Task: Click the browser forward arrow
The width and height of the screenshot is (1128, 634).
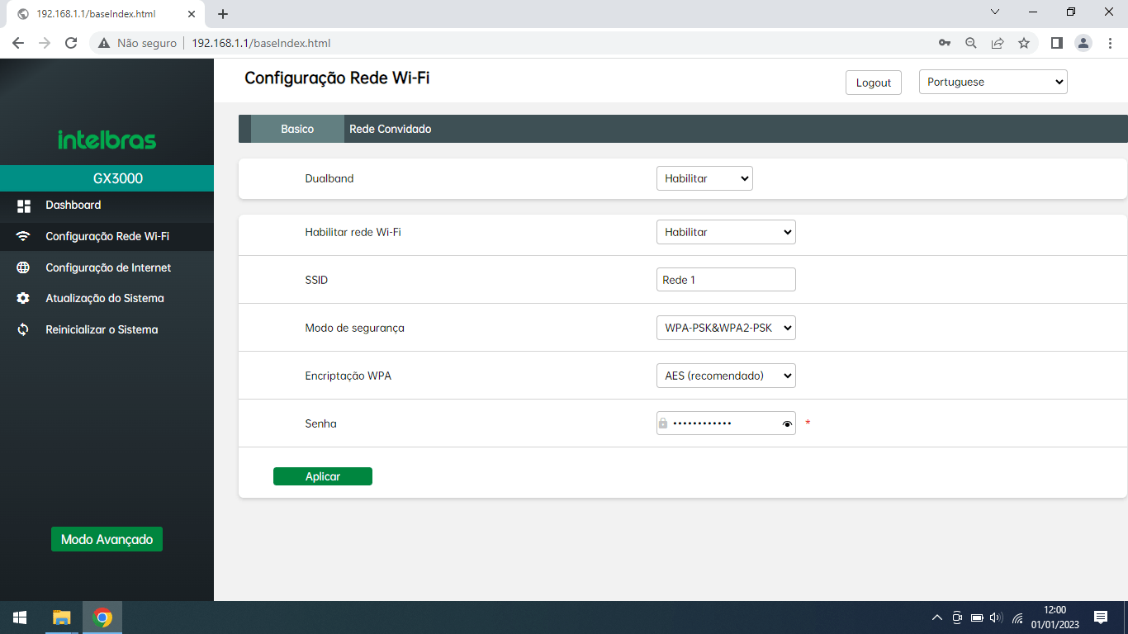Action: (45, 43)
